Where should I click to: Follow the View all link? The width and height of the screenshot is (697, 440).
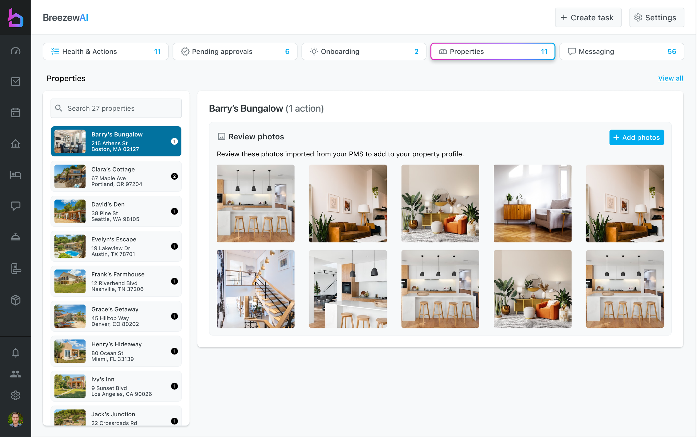[671, 78]
